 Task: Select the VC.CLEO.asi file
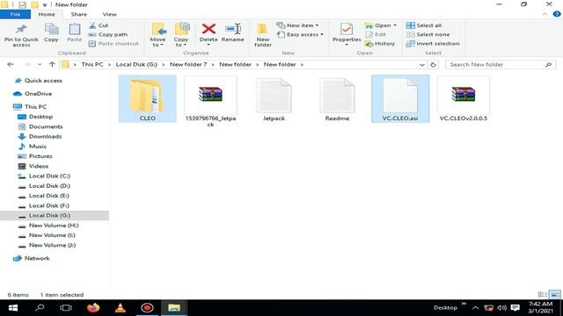[400, 99]
